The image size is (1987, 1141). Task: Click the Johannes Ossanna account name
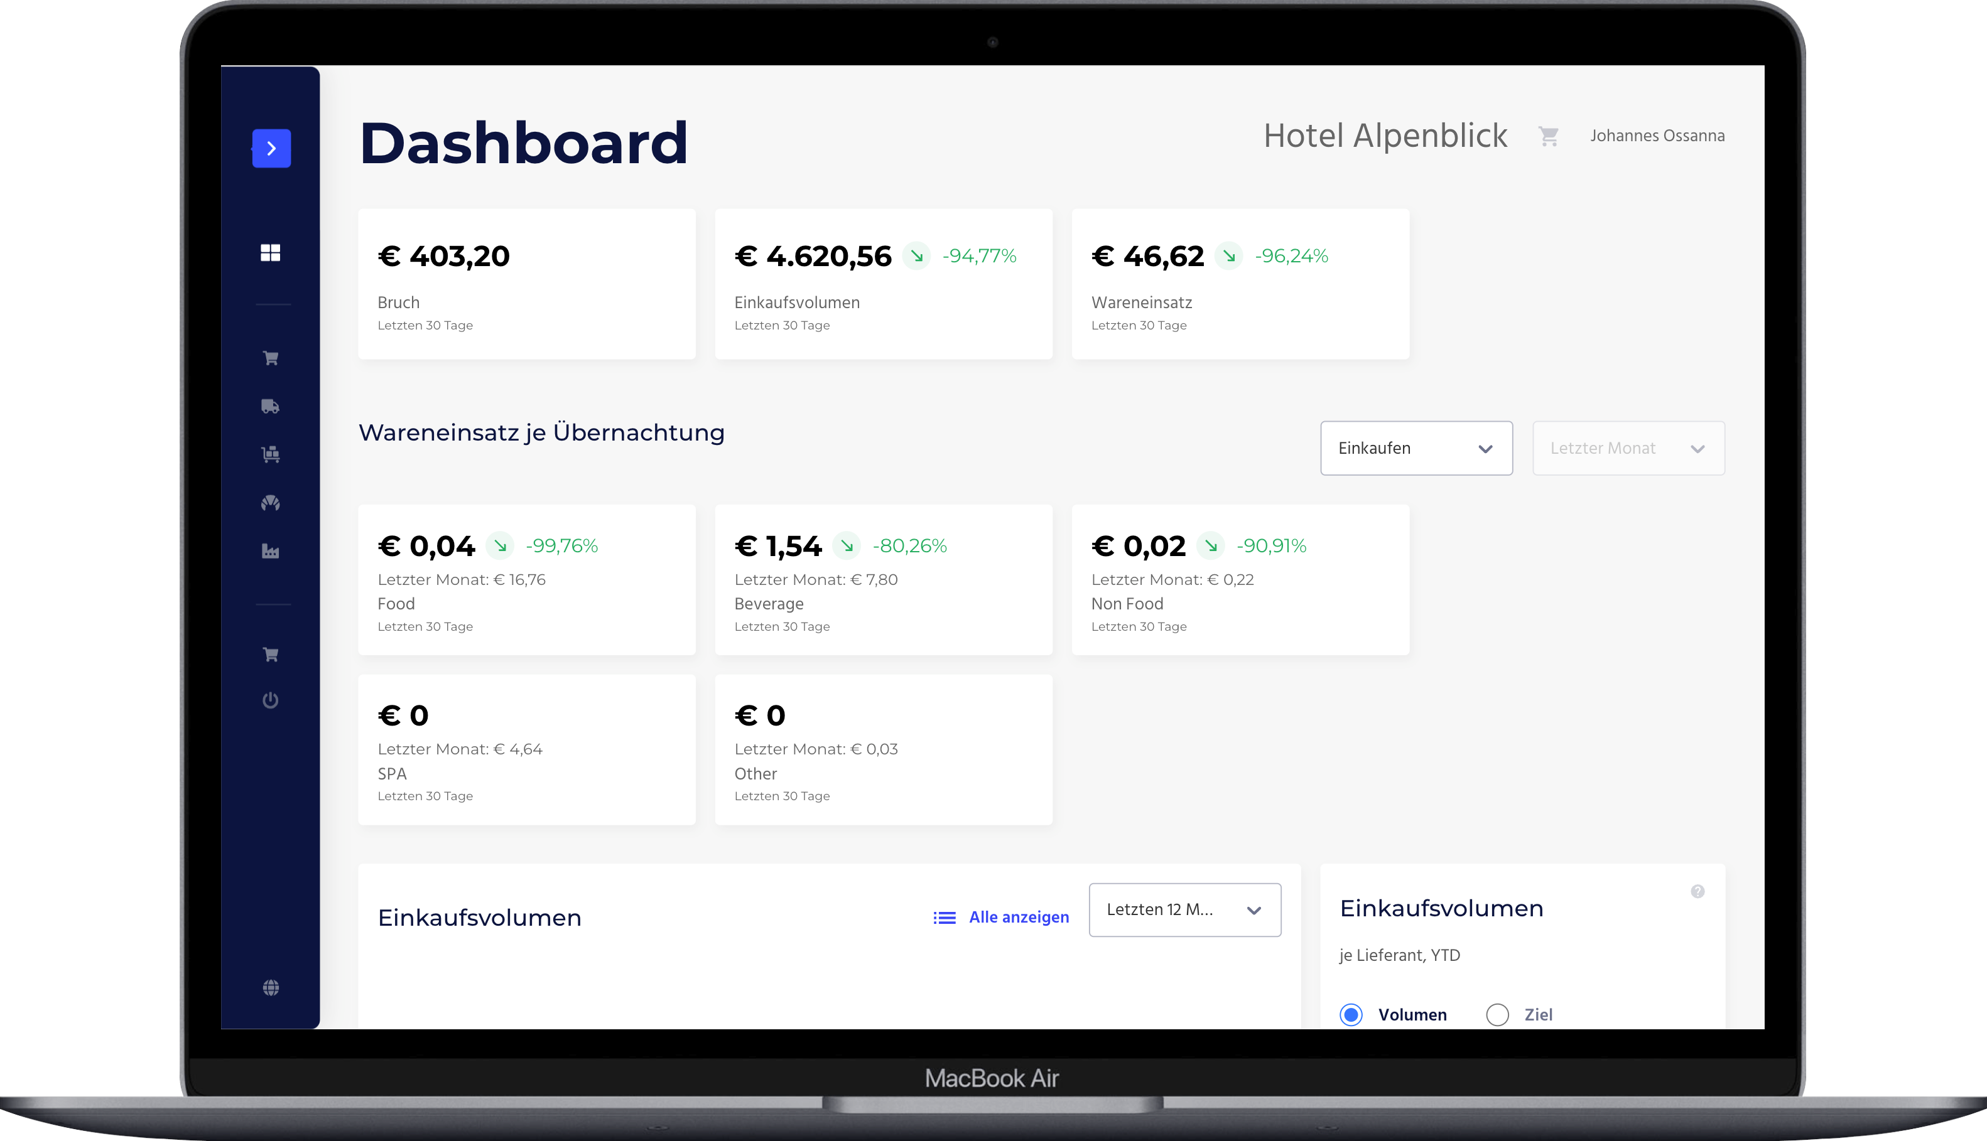tap(1657, 135)
